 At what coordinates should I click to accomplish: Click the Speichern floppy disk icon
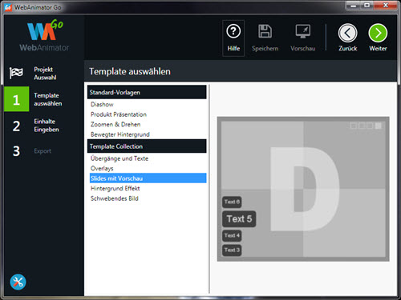point(265,31)
